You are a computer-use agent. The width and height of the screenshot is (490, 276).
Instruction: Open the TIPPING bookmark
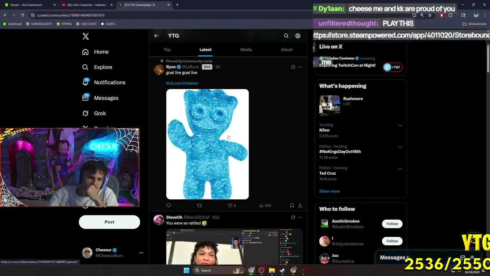64,24
